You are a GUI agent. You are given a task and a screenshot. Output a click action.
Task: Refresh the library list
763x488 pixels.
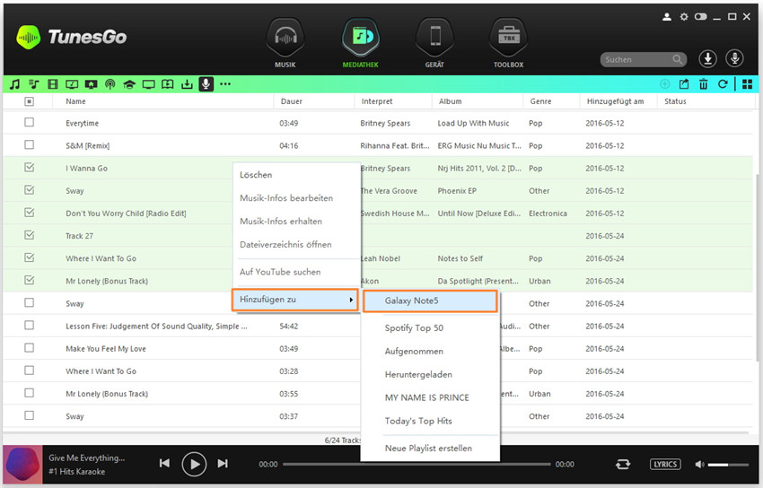(724, 84)
